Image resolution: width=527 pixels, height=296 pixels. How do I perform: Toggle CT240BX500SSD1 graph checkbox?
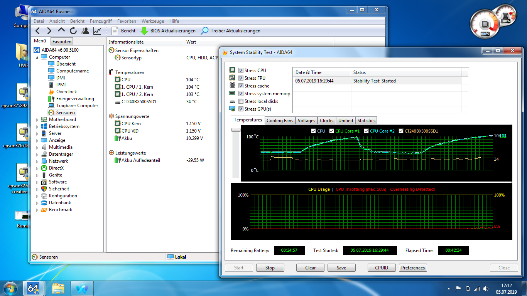[x=401, y=131]
